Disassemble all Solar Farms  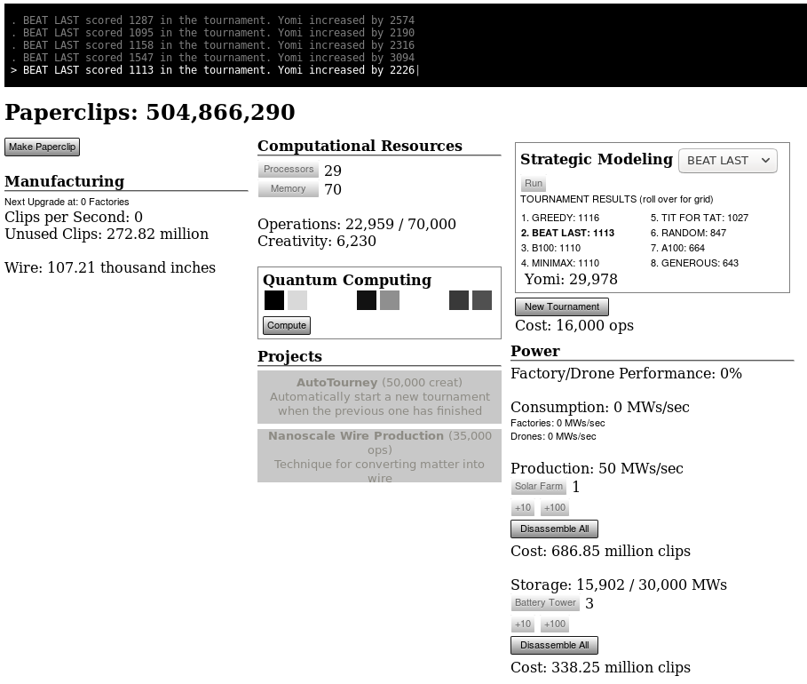[x=554, y=529]
